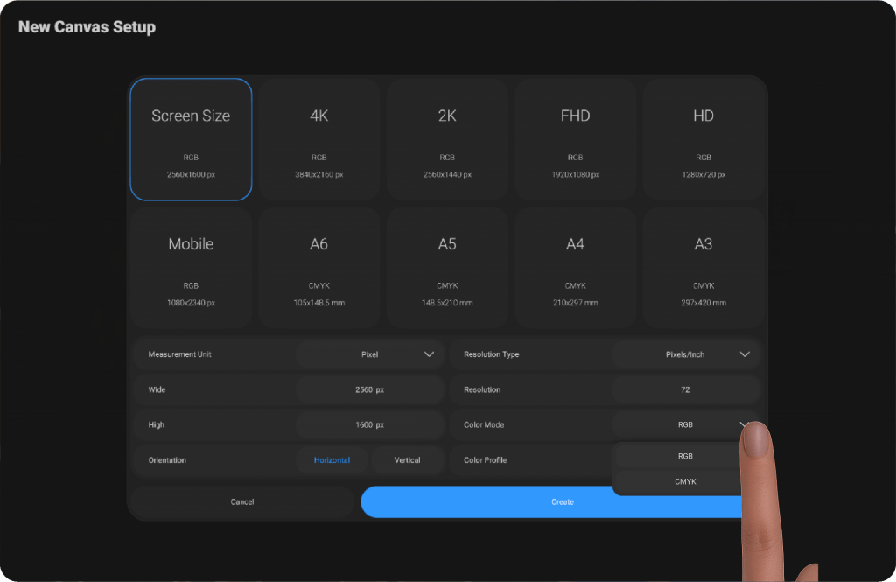This screenshot has width=896, height=582.
Task: Pick the A3 paper preset
Action: (703, 268)
